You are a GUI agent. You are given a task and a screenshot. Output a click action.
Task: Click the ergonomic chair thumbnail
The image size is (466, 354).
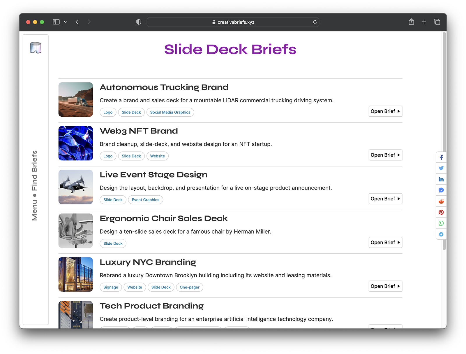[x=76, y=231]
